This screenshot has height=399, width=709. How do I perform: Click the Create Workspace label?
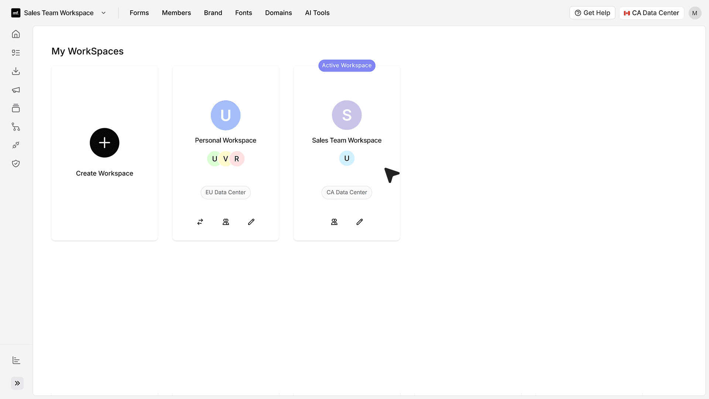click(x=105, y=173)
